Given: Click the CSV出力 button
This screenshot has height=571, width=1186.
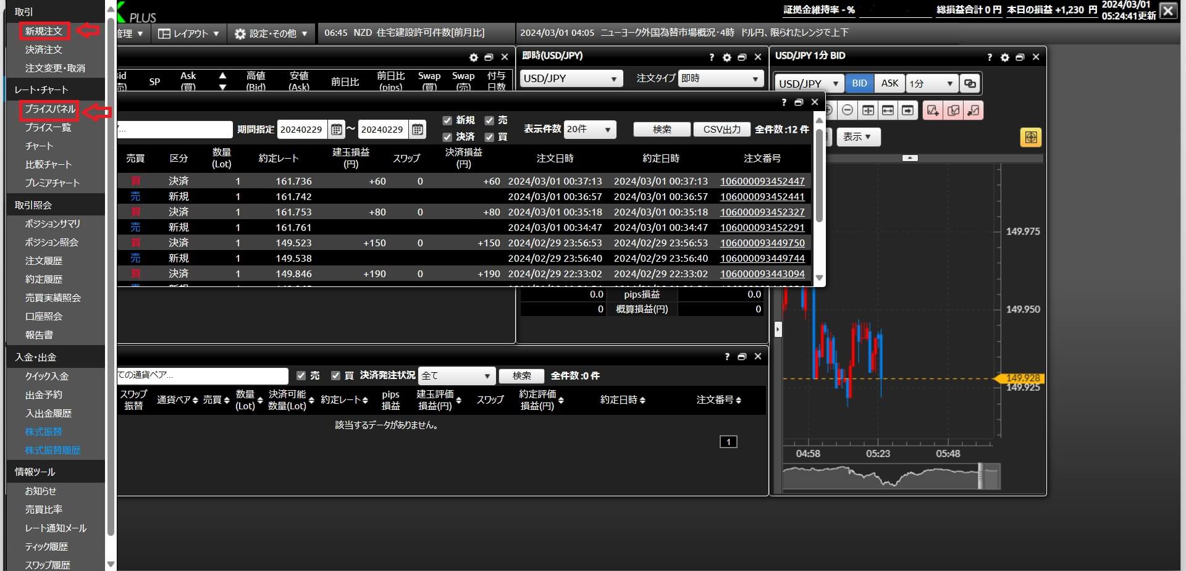Looking at the screenshot, I should (x=721, y=129).
